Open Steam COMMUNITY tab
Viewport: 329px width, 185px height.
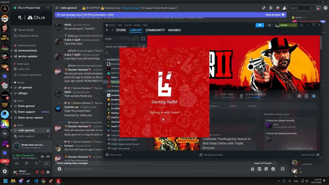tap(155, 30)
